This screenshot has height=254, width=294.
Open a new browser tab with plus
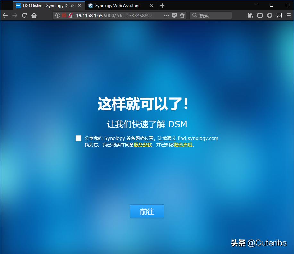(x=162, y=5)
